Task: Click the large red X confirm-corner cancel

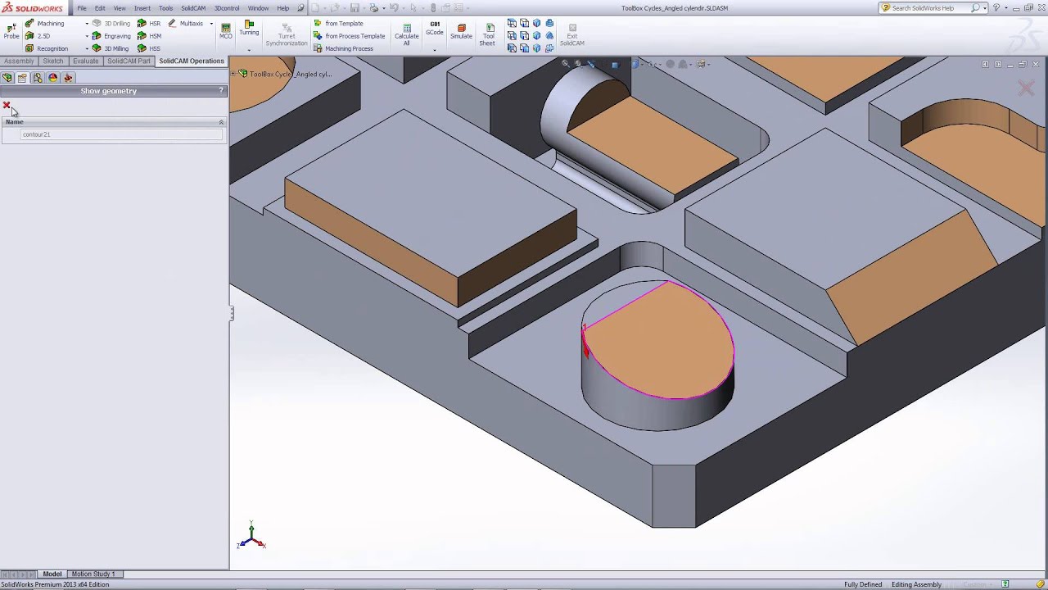Action: (1026, 88)
